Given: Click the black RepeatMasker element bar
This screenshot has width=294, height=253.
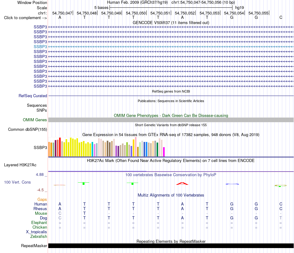Looking at the screenshot, I should [x=171, y=246].
